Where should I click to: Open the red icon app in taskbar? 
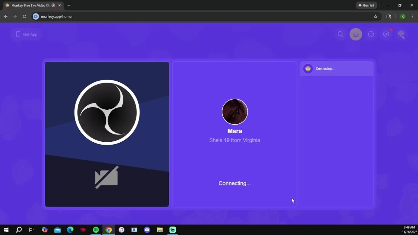pyautogui.click(x=83, y=230)
